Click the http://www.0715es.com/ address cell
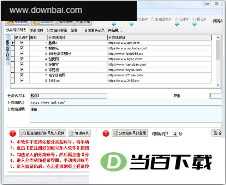The image size is (226, 185). click(160, 75)
